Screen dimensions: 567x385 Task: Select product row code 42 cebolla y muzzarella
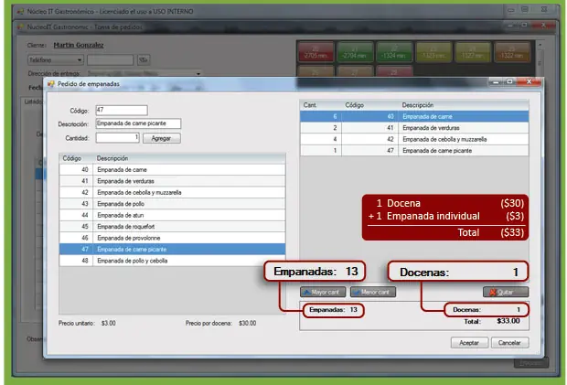click(x=173, y=192)
